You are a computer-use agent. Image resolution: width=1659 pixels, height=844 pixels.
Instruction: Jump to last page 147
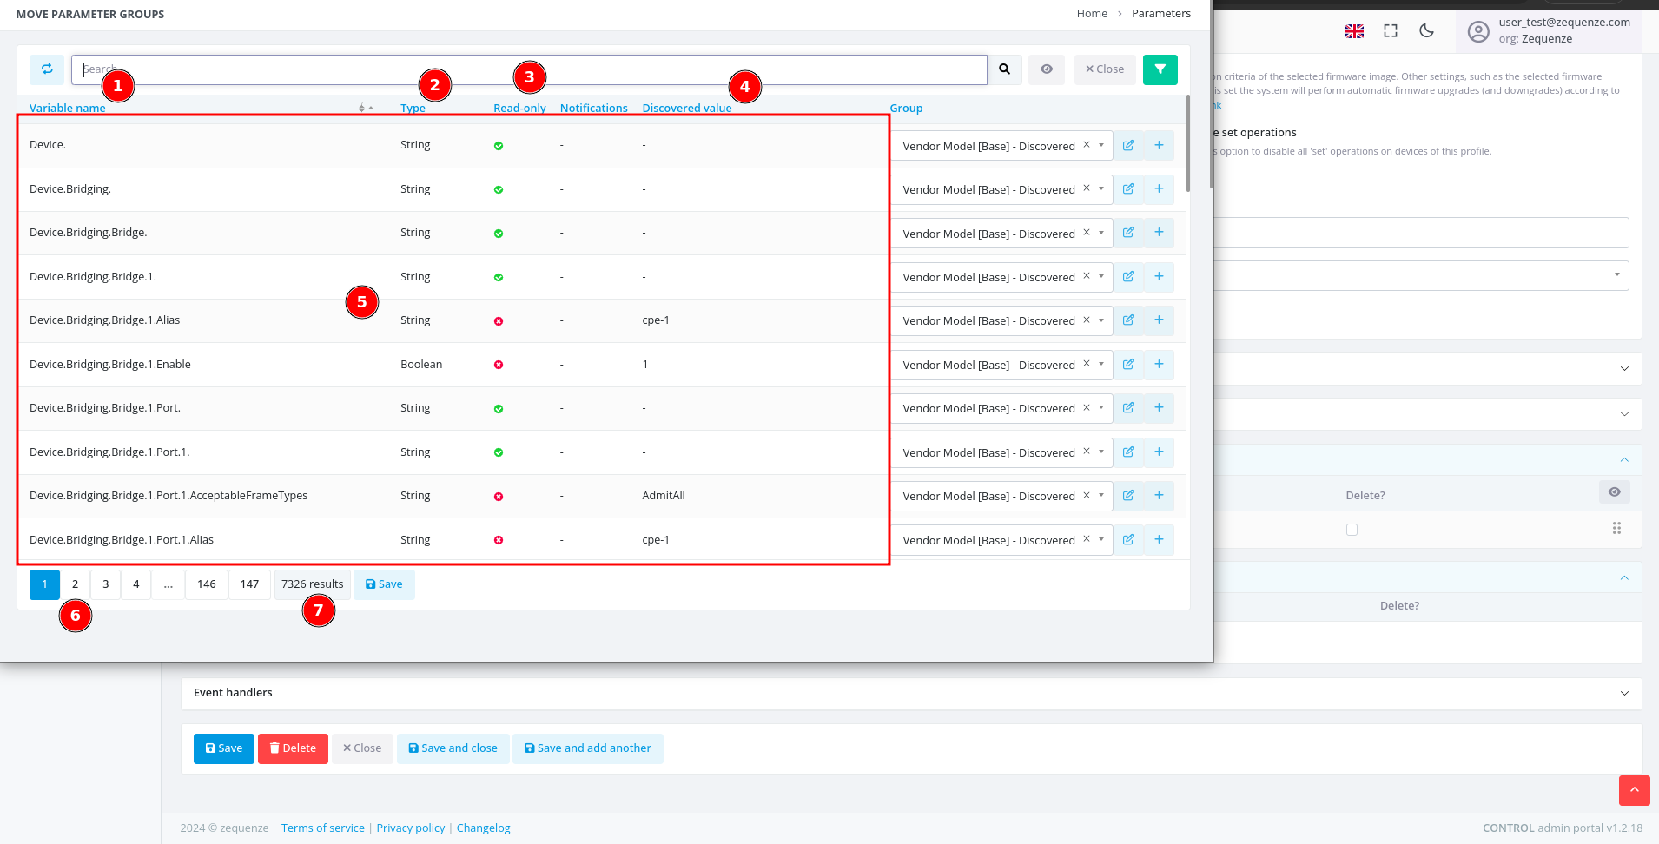(249, 584)
